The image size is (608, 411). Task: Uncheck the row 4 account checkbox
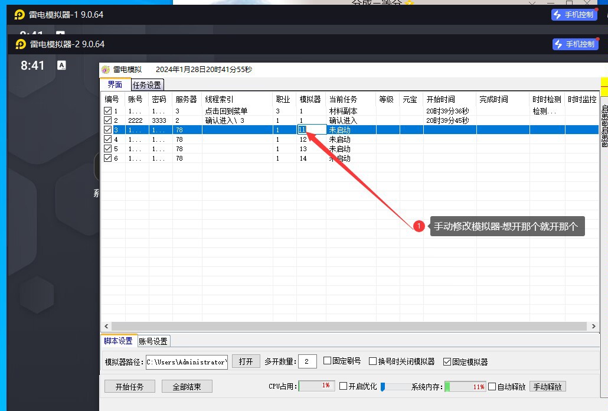click(x=107, y=139)
